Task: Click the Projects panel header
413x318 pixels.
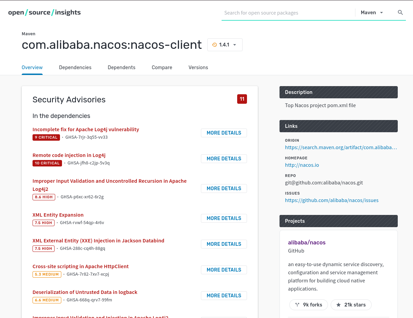Action: click(x=338, y=221)
